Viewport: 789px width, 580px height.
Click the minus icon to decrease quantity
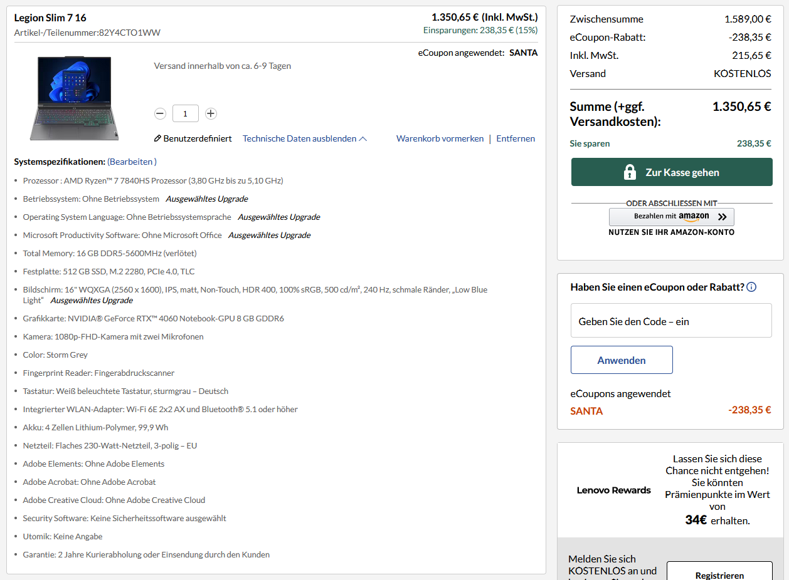(160, 113)
